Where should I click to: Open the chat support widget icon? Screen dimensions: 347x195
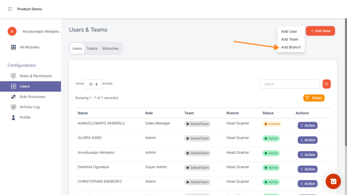click(333, 181)
